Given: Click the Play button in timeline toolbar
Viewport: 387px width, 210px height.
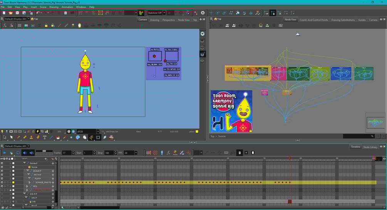Looking at the screenshot, I should click(5, 153).
